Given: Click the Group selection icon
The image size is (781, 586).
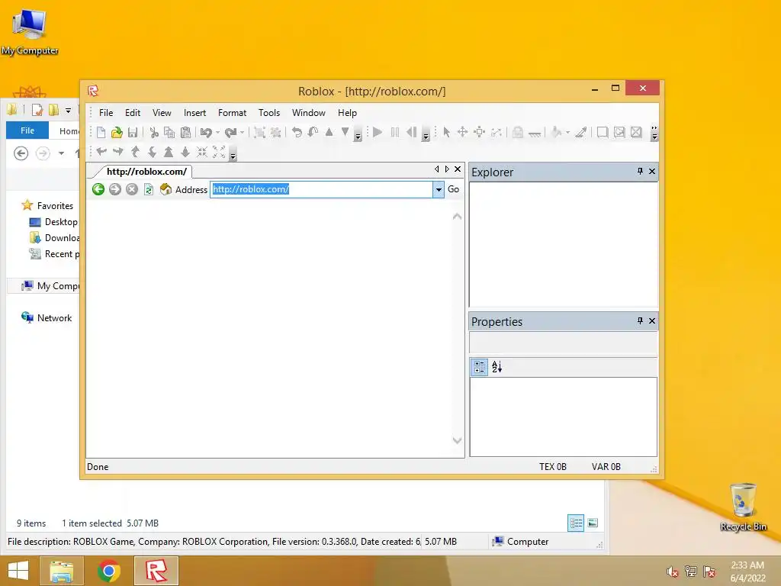Looking at the screenshot, I should click(259, 132).
